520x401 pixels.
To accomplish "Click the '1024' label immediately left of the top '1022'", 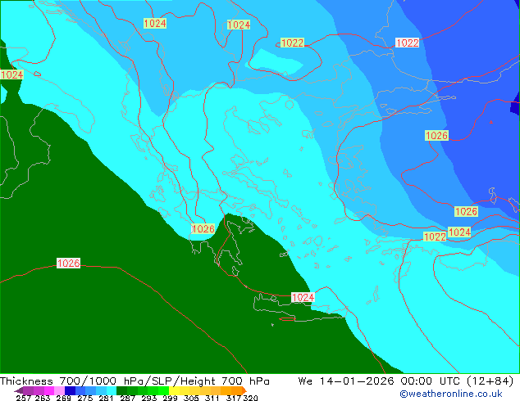I will pyautogui.click(x=239, y=25).
